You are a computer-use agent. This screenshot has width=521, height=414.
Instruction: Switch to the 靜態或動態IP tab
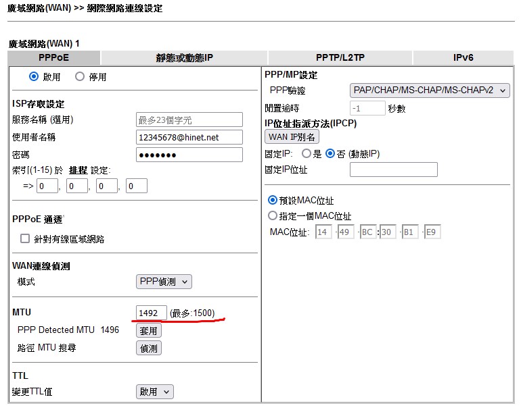pyautogui.click(x=184, y=58)
